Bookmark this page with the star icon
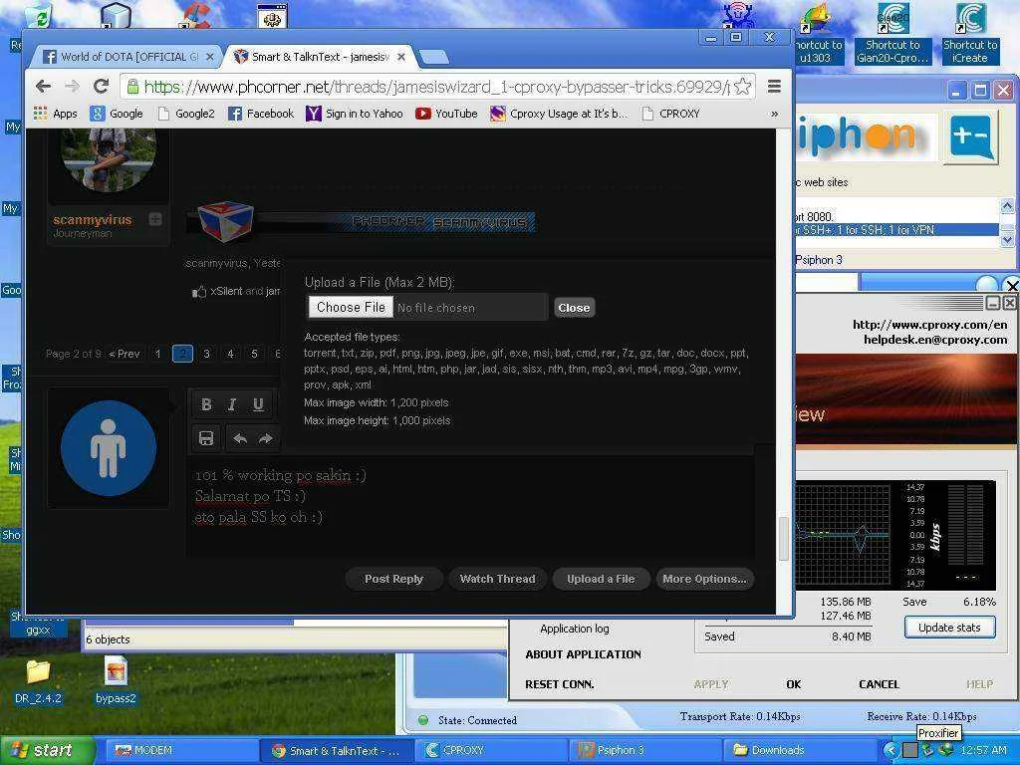Viewport: 1020px width, 765px height. [x=742, y=87]
